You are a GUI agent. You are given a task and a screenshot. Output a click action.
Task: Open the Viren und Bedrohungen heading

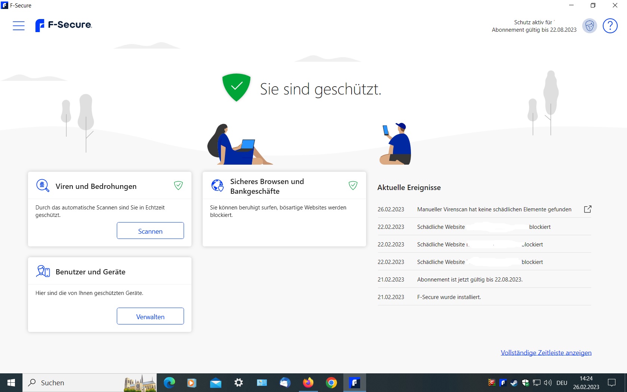point(96,186)
